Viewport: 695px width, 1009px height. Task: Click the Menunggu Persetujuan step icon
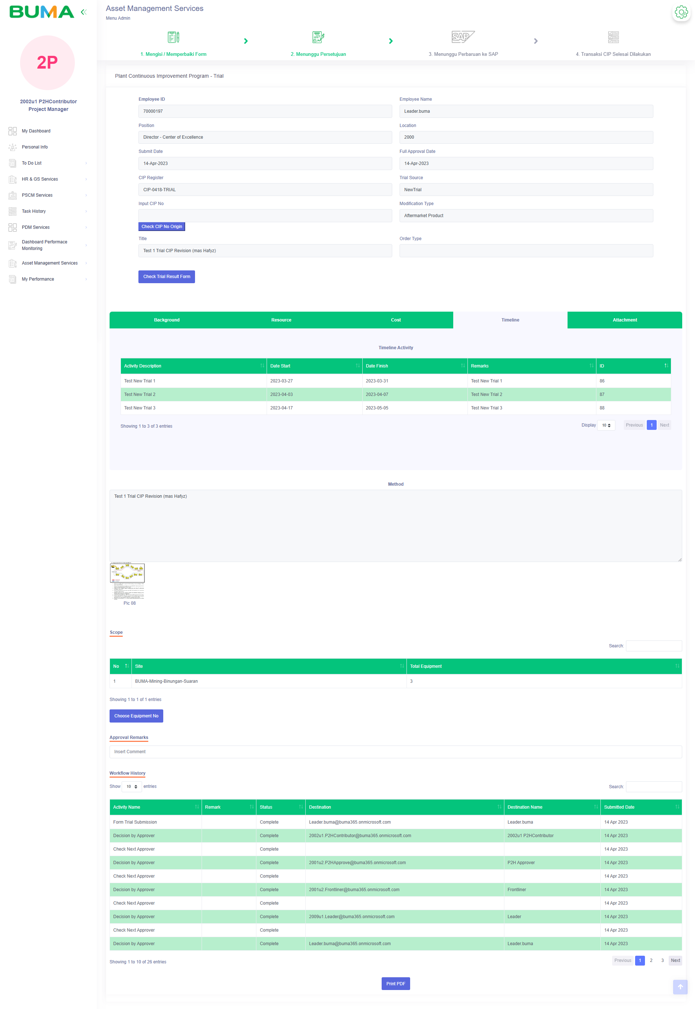click(x=318, y=38)
